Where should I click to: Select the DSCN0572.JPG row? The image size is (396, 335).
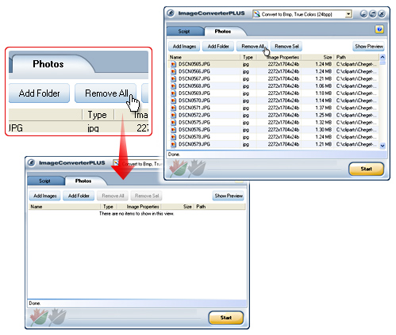coord(273,115)
